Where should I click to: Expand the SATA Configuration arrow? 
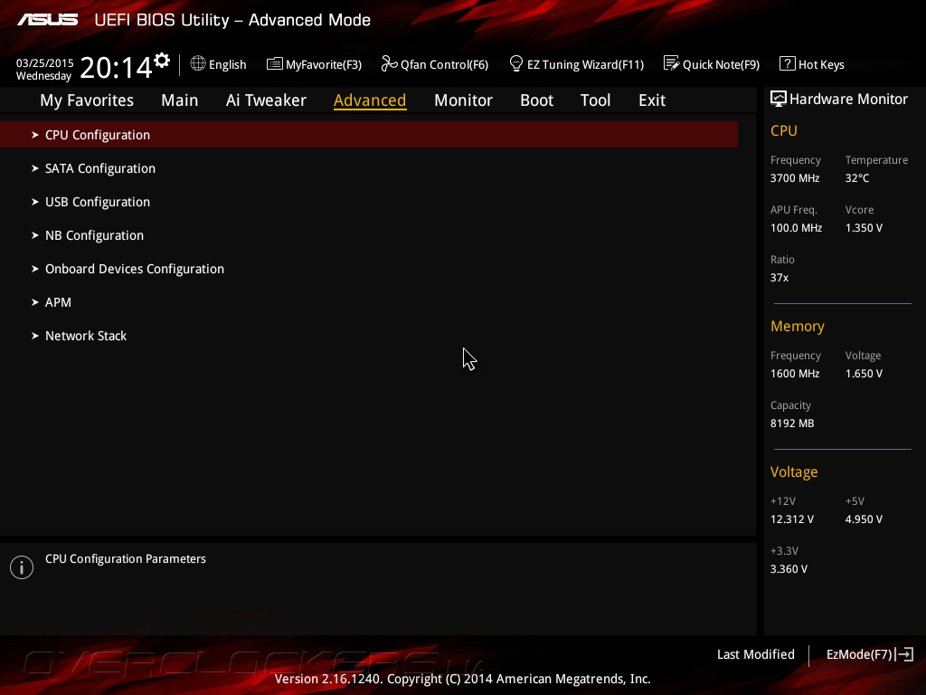pyautogui.click(x=35, y=168)
